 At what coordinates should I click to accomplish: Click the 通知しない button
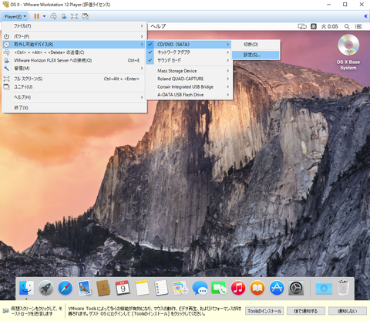(x=348, y=311)
